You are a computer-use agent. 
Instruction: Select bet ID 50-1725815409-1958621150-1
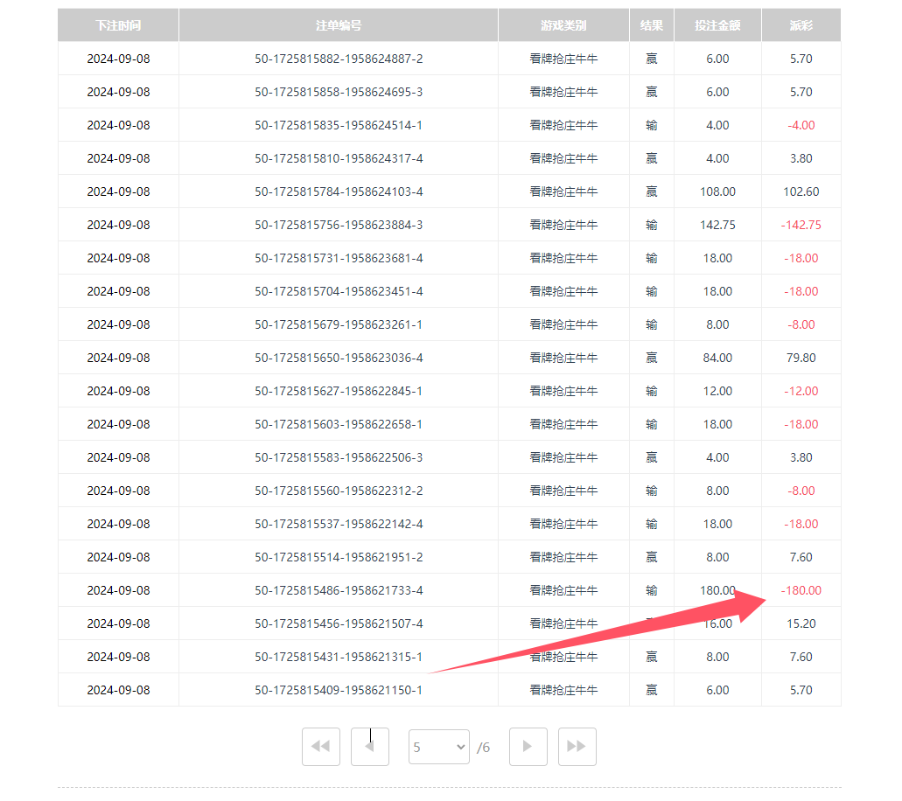click(338, 690)
